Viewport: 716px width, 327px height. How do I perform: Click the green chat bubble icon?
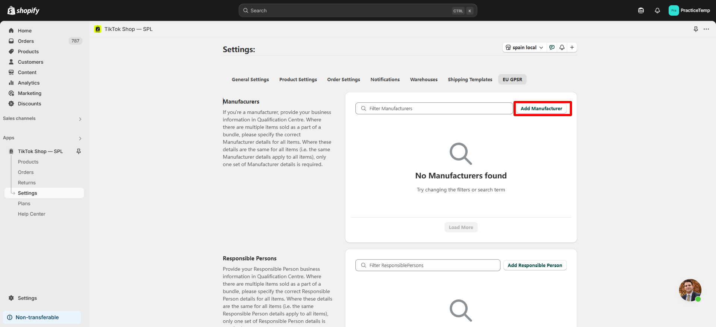[552, 47]
